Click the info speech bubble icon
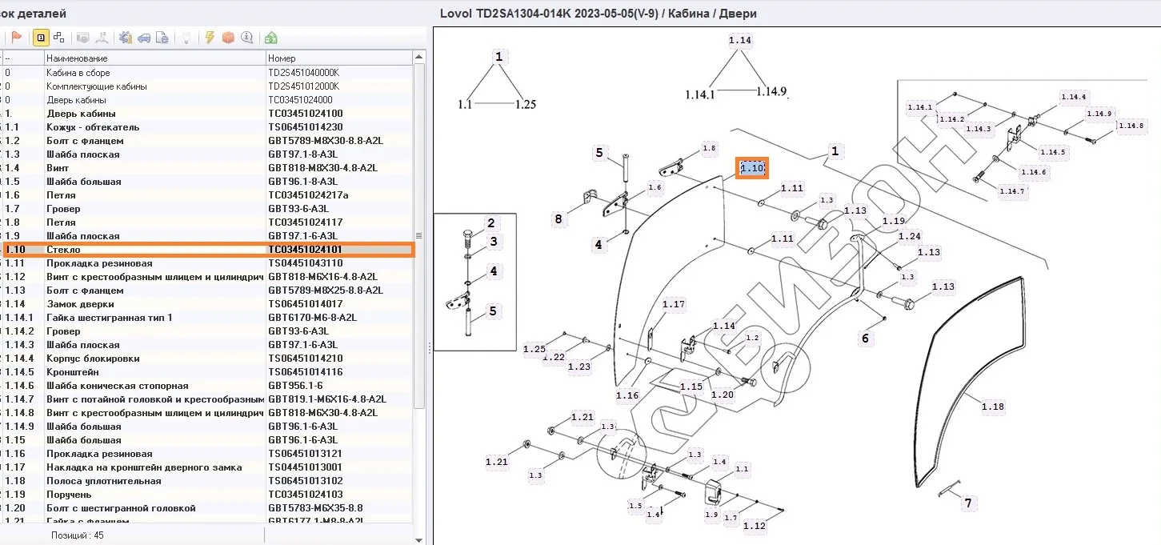This screenshot has width=1161, height=545. [246, 38]
